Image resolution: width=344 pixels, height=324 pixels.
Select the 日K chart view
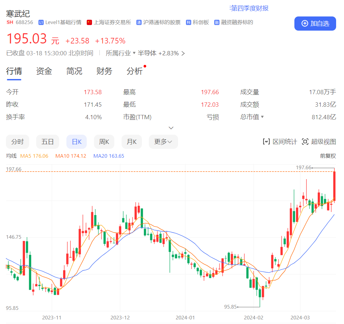[77, 142]
